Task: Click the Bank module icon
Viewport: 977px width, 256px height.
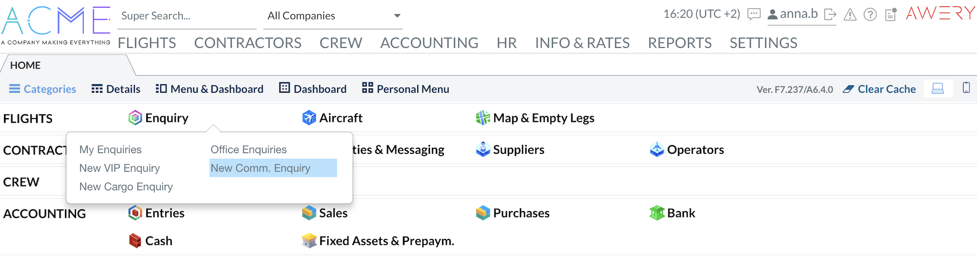Action: click(x=656, y=213)
